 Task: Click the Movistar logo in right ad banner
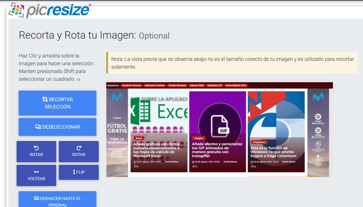[x=318, y=97]
